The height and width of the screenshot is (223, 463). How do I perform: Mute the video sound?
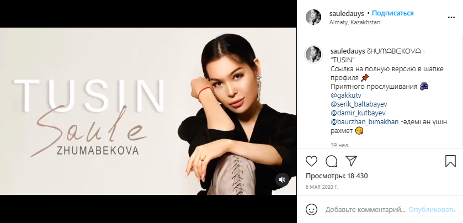[x=283, y=179]
